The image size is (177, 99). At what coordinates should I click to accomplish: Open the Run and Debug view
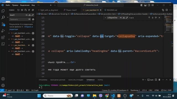tap(3, 31)
